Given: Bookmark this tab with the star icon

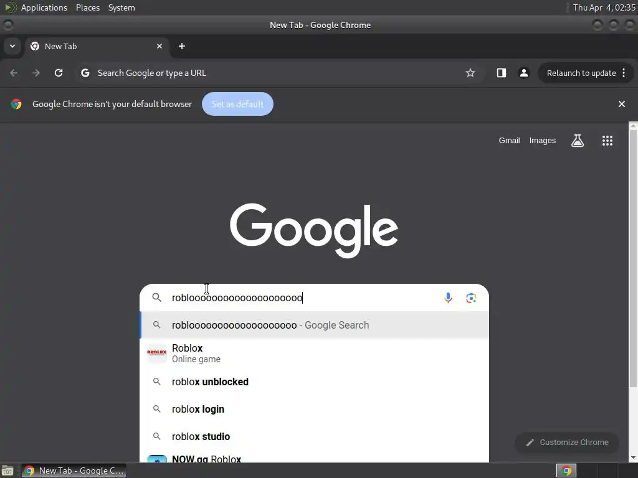Looking at the screenshot, I should 470,73.
